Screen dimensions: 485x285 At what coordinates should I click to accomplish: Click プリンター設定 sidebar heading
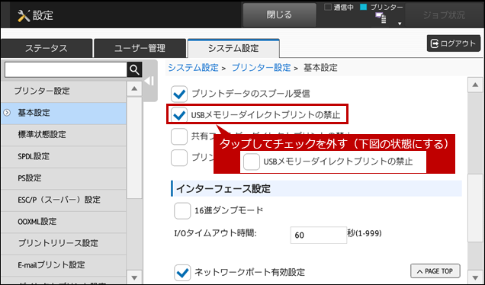(x=64, y=91)
